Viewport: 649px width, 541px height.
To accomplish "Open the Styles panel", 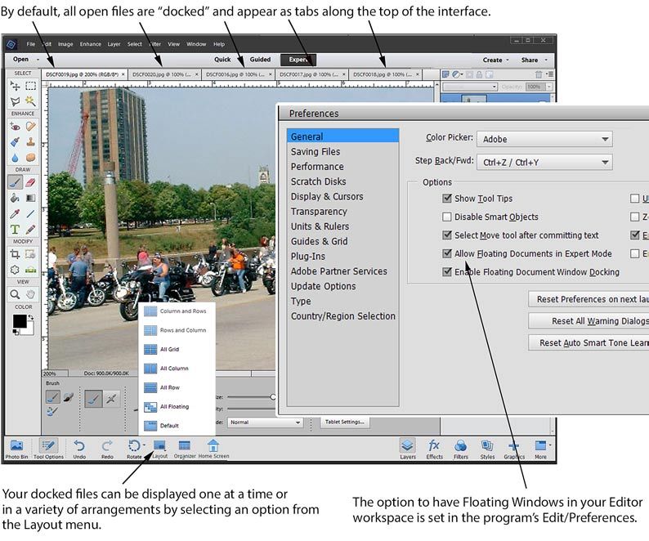I will 487,449.
